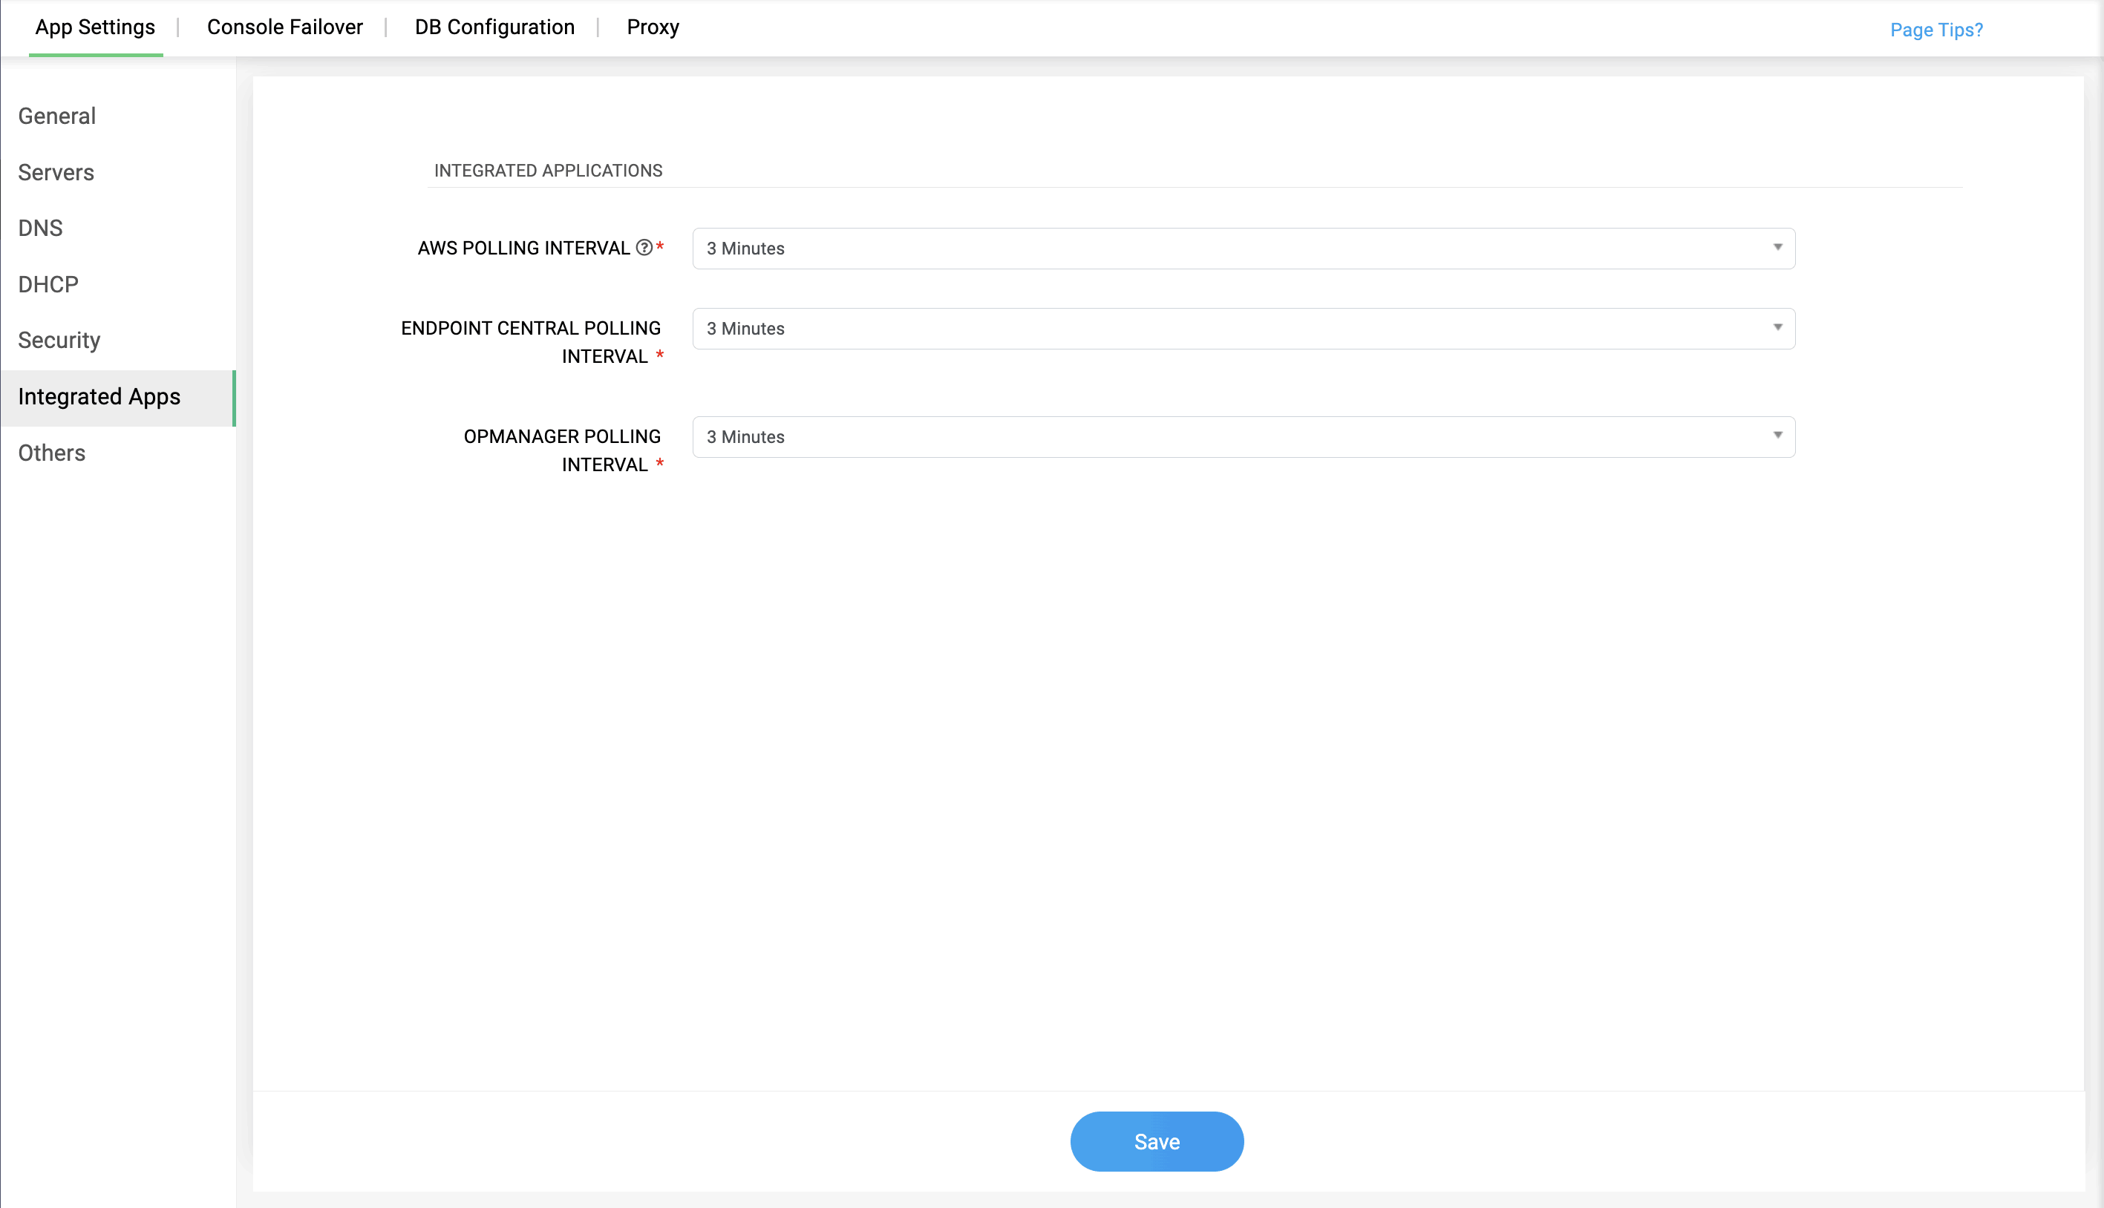
Task: Open Security settings in sidebar
Action: 59,340
